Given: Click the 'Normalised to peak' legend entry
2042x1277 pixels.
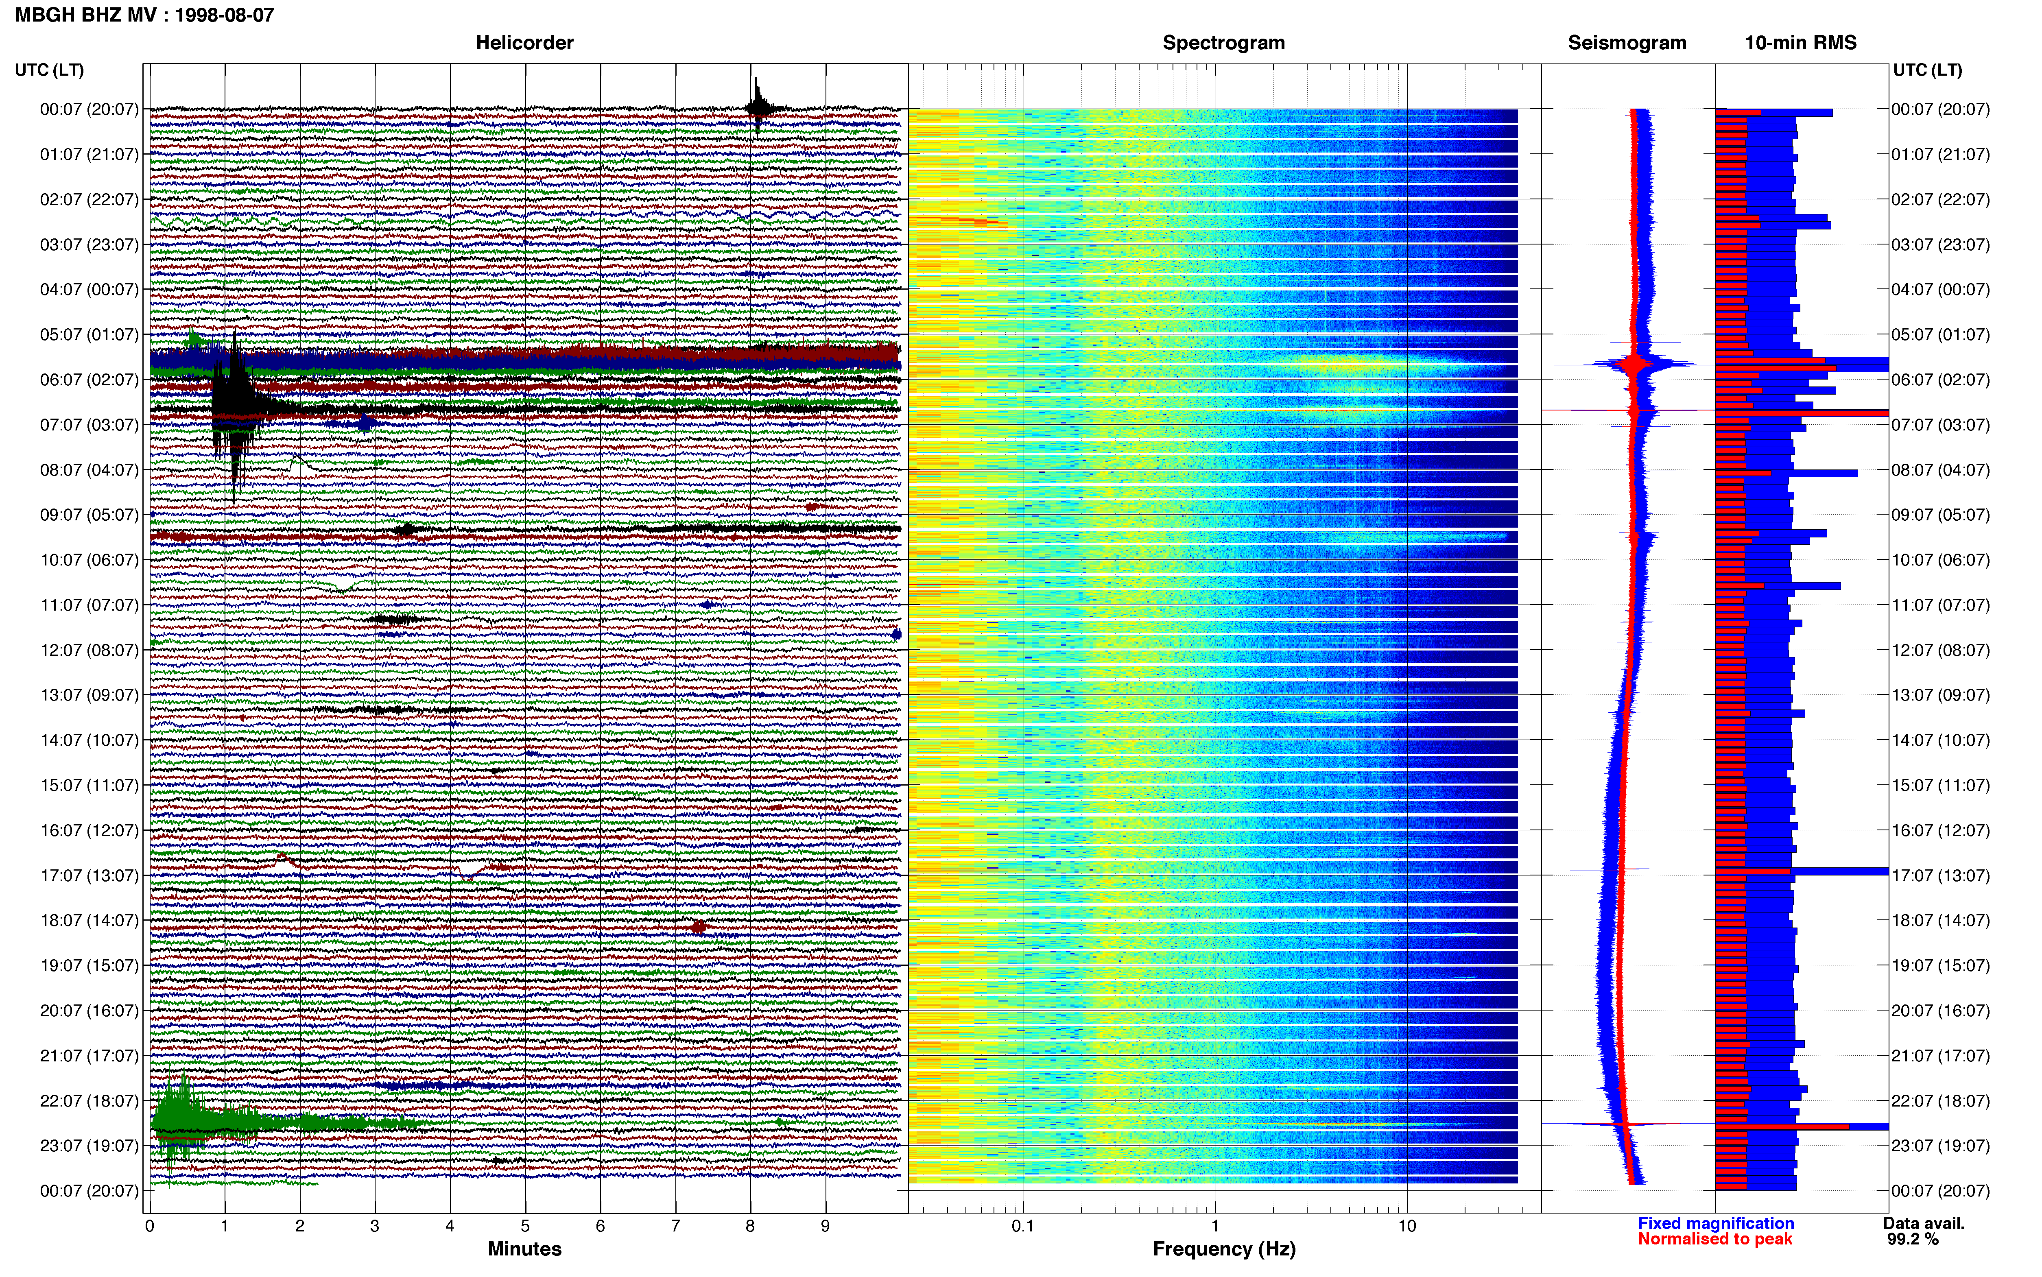Looking at the screenshot, I should click(x=1714, y=1239).
